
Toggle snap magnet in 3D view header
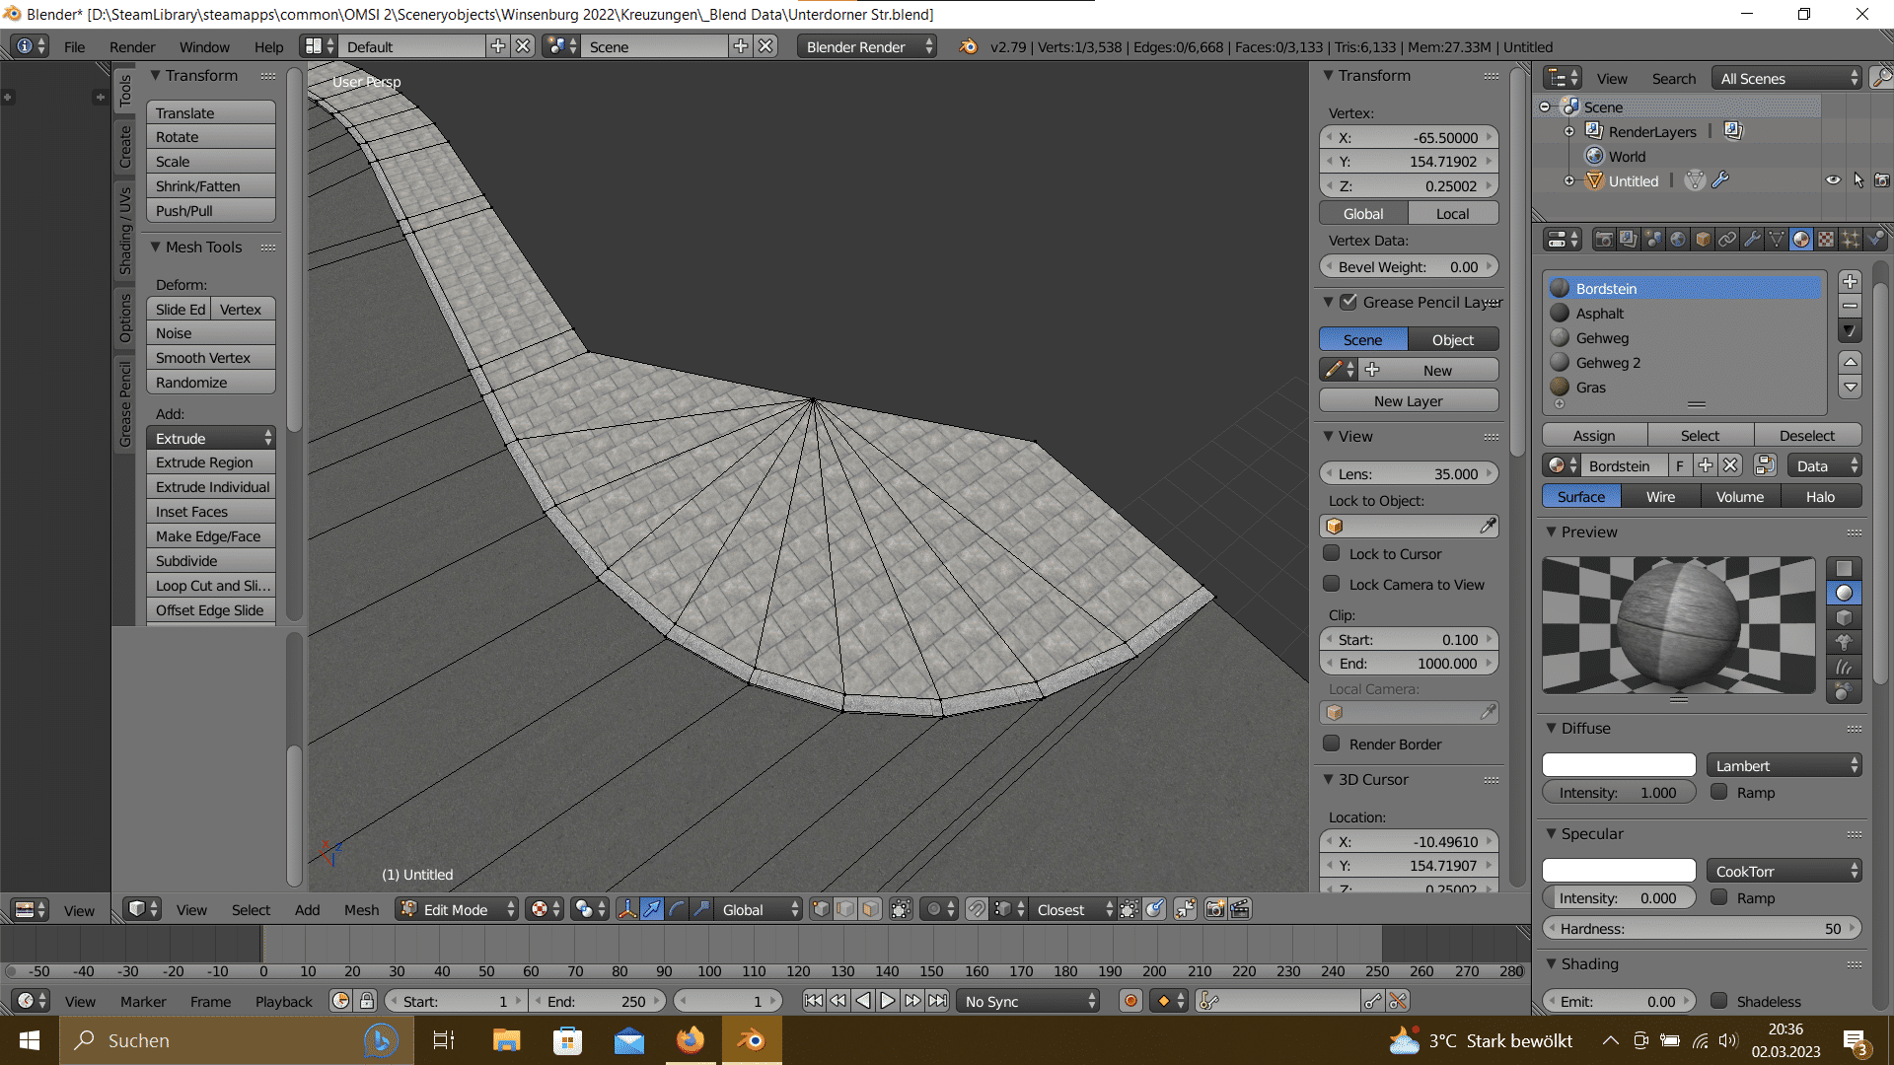tap(976, 909)
